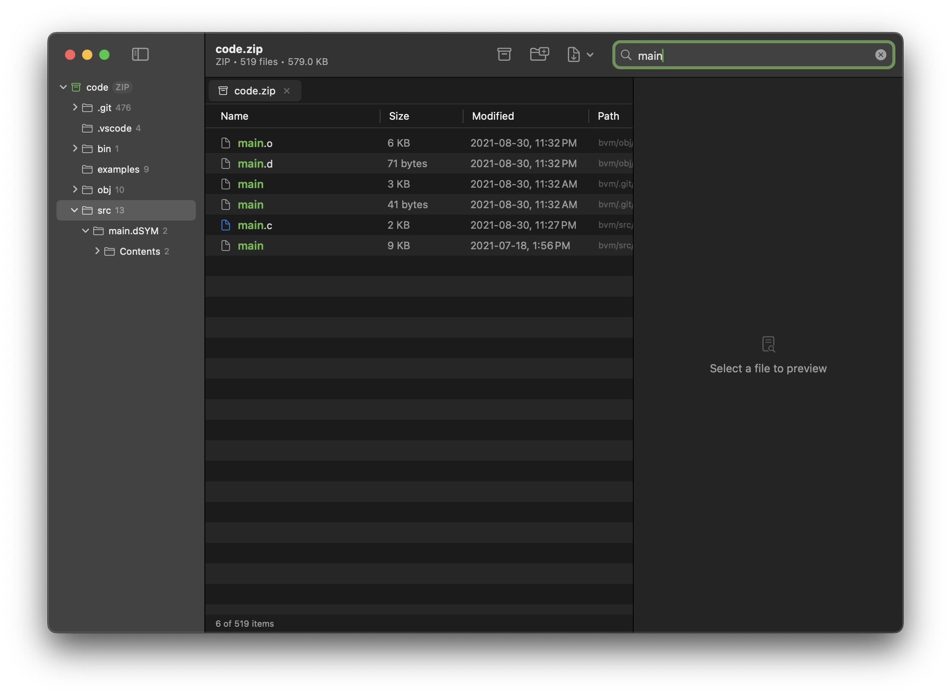Close the code.zip tab
951x696 pixels.
[x=287, y=91]
